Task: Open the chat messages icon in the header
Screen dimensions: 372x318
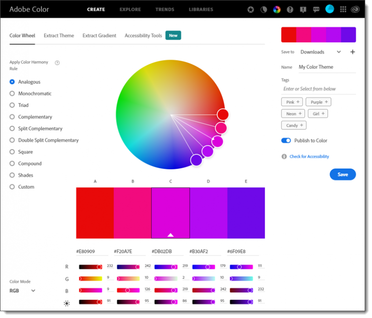Action: click(316, 9)
